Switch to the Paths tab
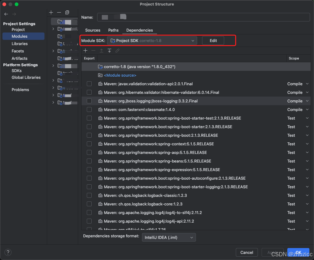The height and width of the screenshot is (260, 314). click(x=113, y=30)
